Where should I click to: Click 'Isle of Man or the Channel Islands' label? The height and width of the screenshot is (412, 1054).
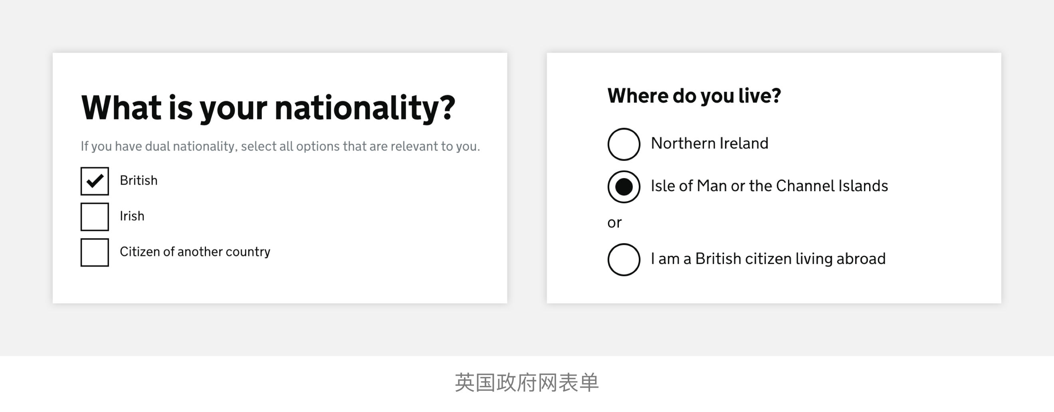coord(769,186)
